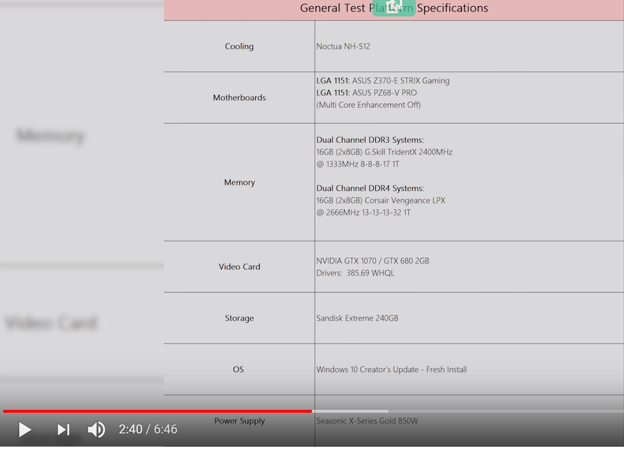624x456 pixels.
Task: Click the 'General Test Platform Specifications' heading
Action: coord(394,8)
